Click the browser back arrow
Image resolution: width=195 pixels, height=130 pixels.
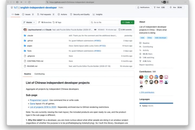21,2
